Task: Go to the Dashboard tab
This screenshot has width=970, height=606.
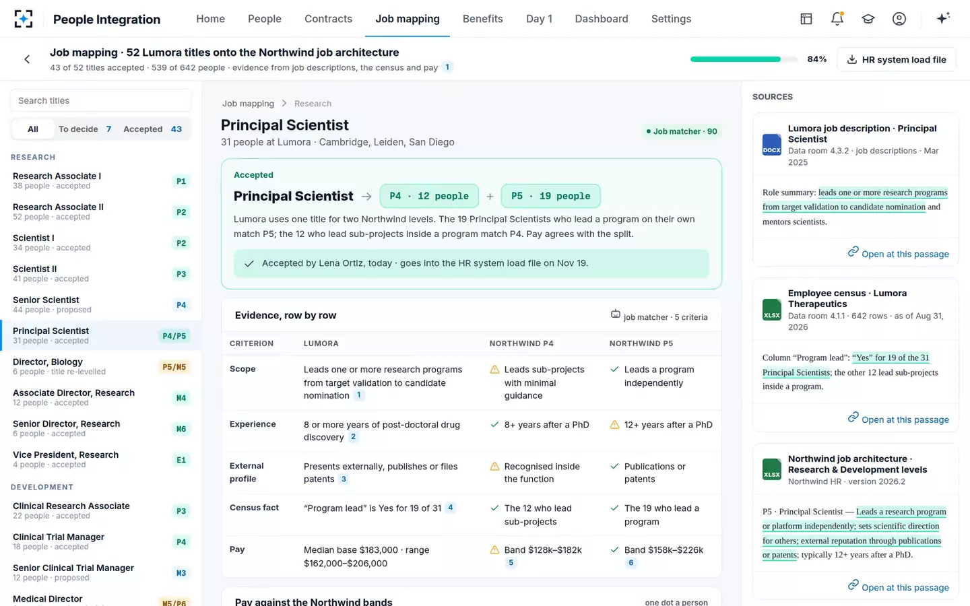Action: [602, 19]
